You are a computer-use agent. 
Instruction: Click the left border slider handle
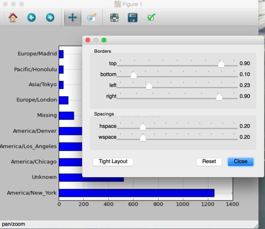click(x=149, y=86)
